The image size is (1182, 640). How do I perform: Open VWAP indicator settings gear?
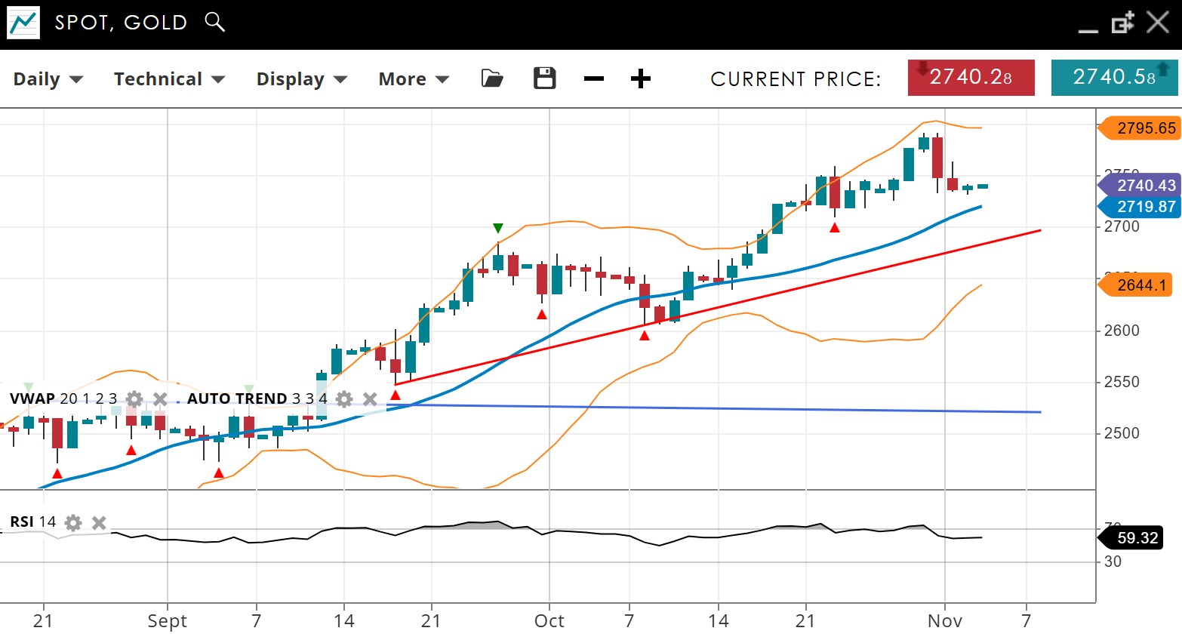tap(134, 398)
